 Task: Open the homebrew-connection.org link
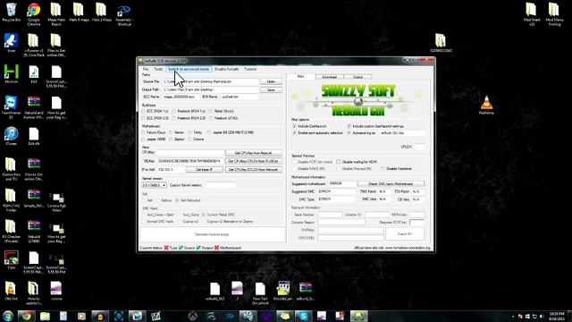(408, 248)
